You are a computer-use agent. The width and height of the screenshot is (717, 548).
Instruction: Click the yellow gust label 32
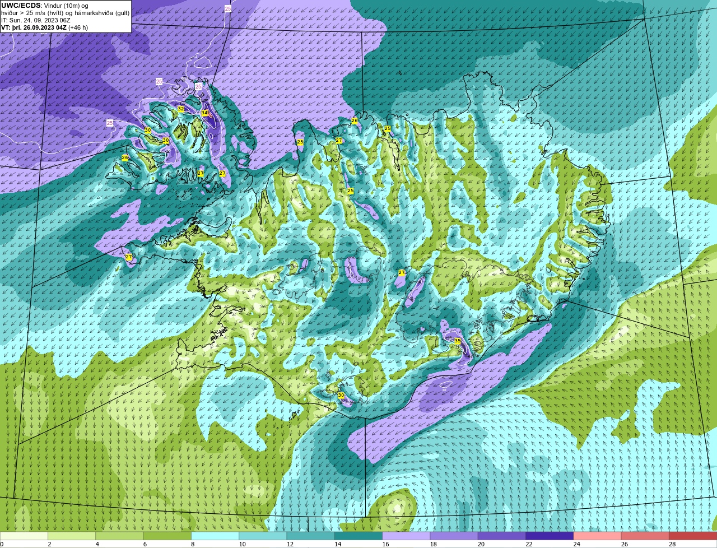[x=180, y=109]
